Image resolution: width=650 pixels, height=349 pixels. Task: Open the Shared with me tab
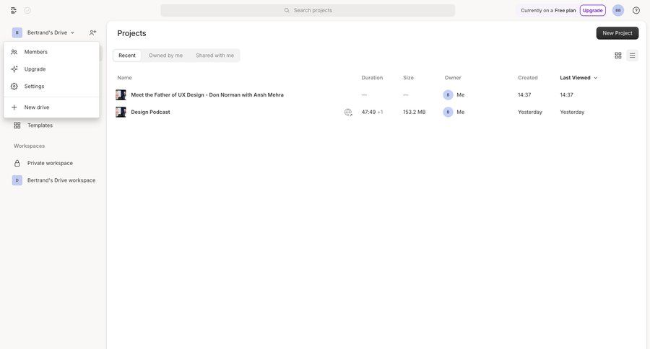[214, 56]
